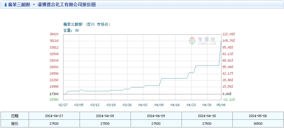Click the blue bullet icon in header
Image resolution: width=284 pixels, height=128 pixels.
click(x=6, y=5)
